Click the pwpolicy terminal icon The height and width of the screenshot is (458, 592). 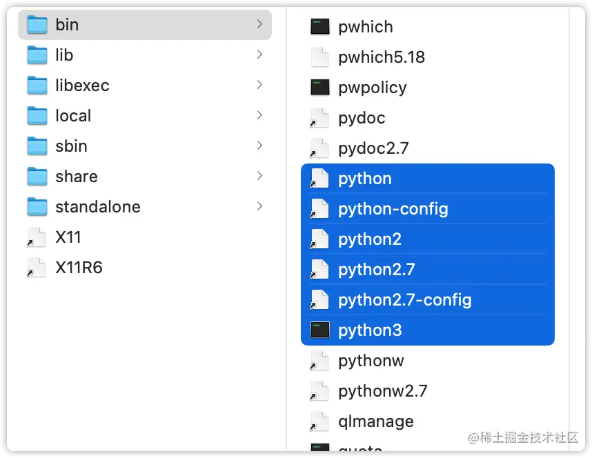[319, 88]
